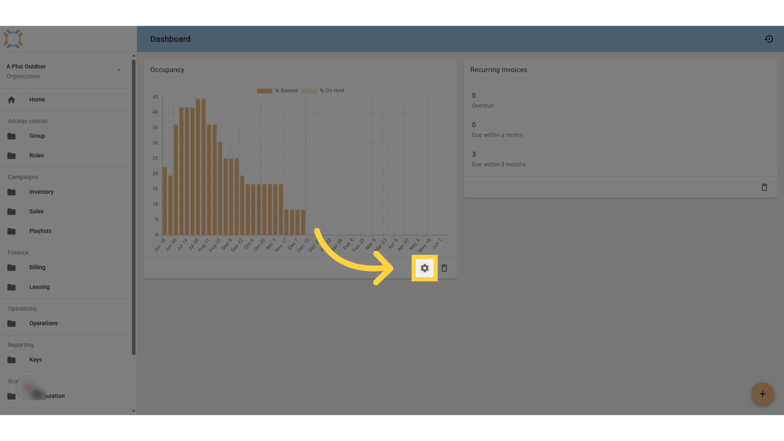Click sidebar scroll up arrow

tap(134, 56)
